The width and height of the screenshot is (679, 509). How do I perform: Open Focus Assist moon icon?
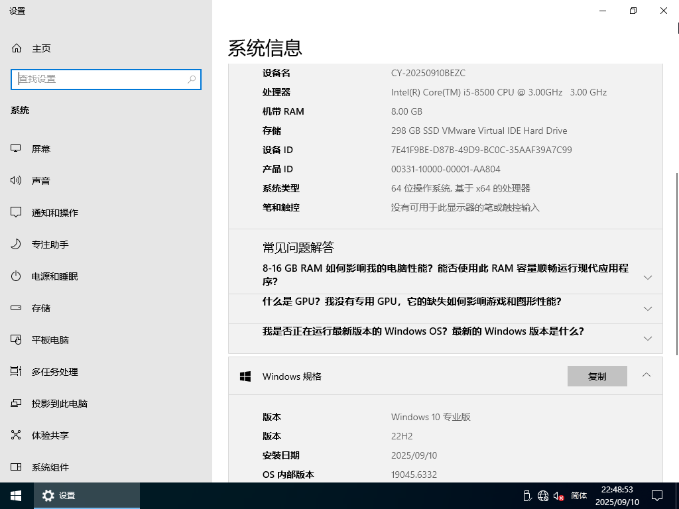pos(16,245)
